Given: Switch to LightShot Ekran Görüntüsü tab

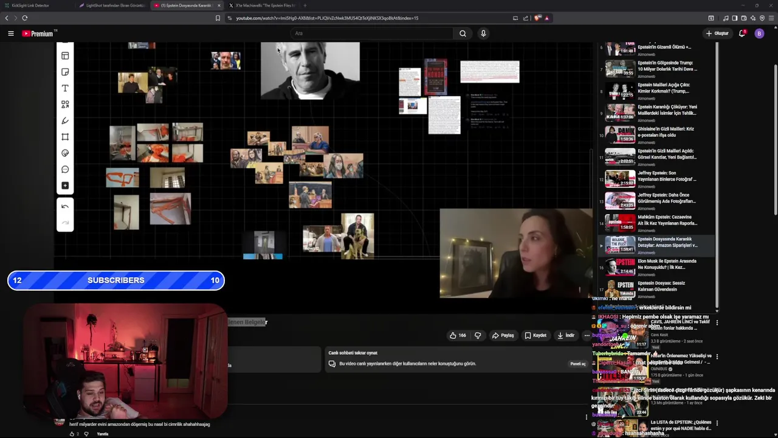Looking at the screenshot, I should 112,5.
